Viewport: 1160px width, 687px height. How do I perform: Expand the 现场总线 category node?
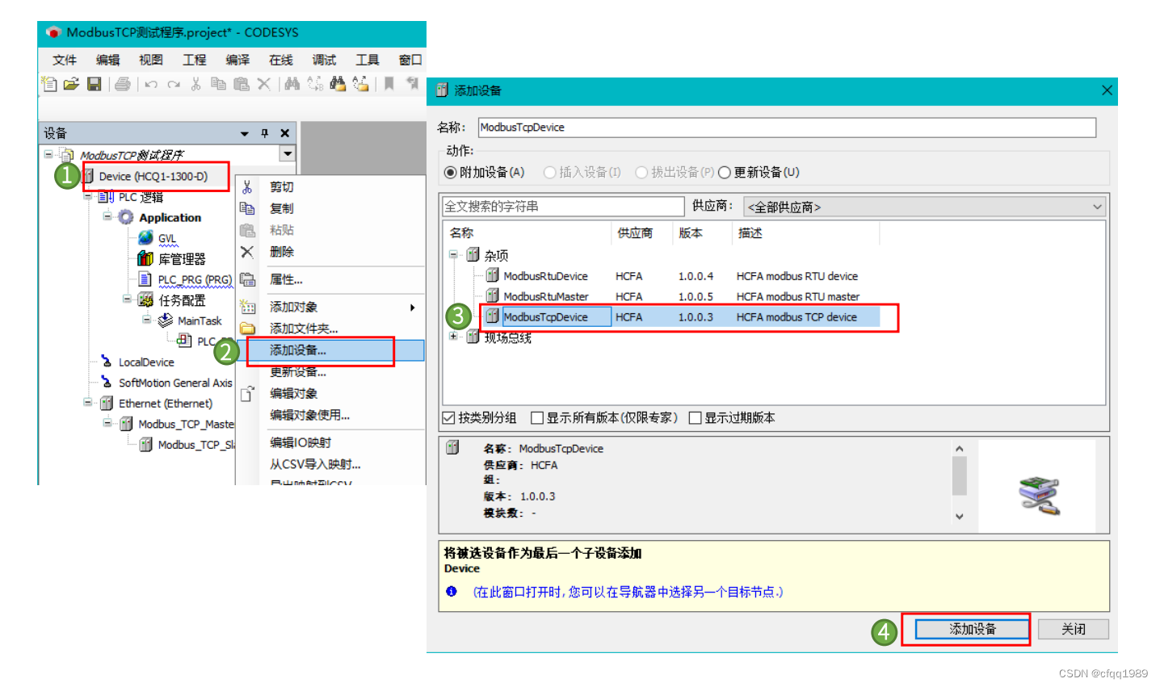(454, 337)
